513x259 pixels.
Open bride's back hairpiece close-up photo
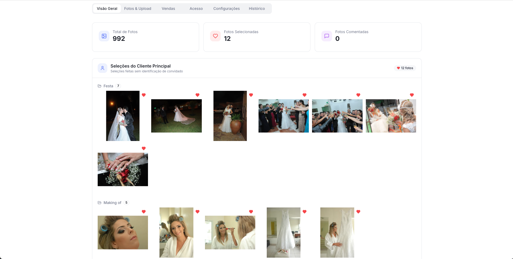[391, 116]
